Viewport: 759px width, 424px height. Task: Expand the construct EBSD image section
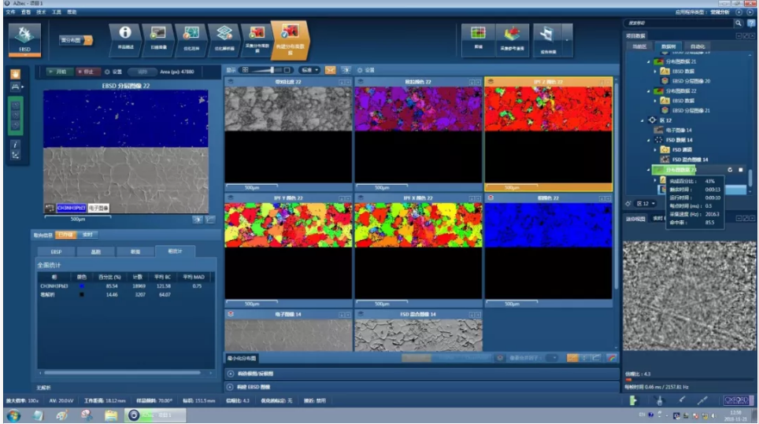[x=231, y=387]
